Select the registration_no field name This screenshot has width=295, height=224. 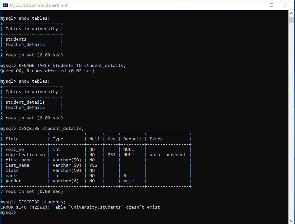pyautogui.click(x=25, y=155)
